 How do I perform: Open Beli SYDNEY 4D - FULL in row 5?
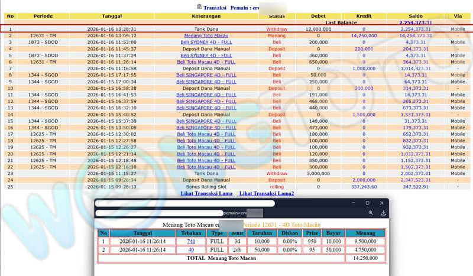[x=206, y=55]
